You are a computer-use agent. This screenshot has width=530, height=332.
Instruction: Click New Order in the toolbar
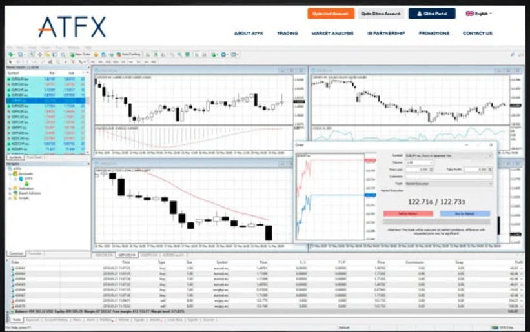tap(80, 54)
